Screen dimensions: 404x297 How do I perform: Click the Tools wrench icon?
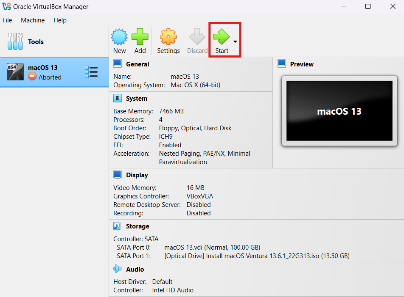click(15, 41)
